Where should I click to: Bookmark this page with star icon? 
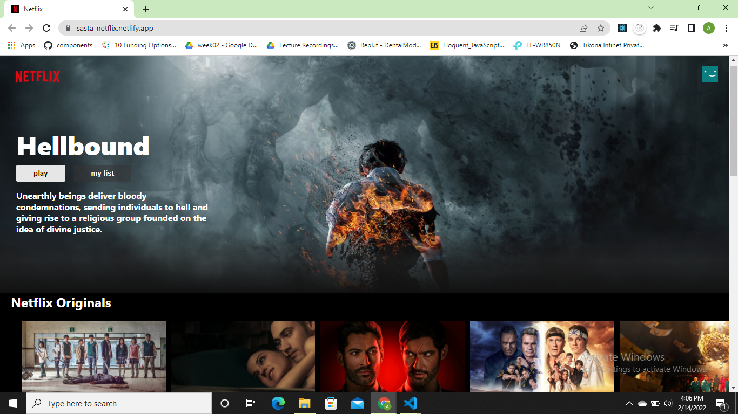[x=601, y=28]
